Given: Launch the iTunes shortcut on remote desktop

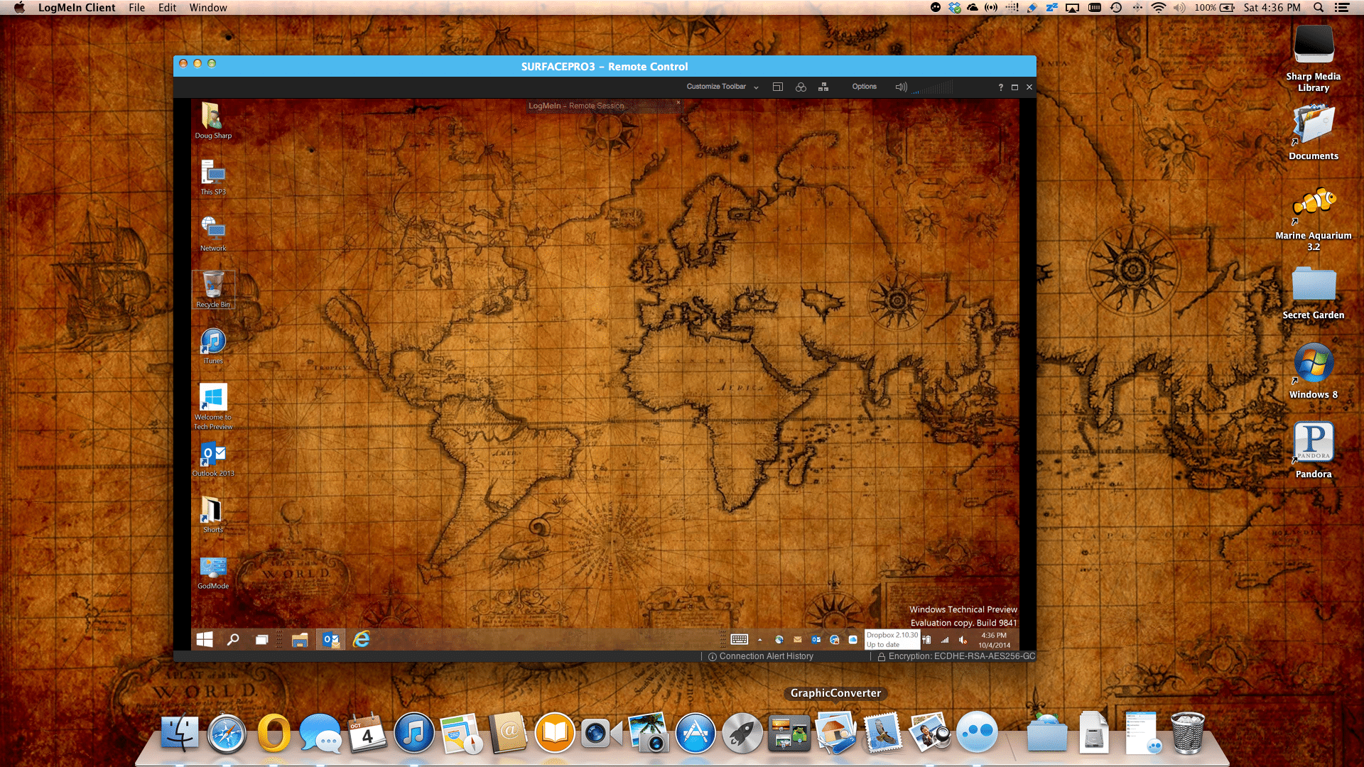Looking at the screenshot, I should tap(213, 346).
